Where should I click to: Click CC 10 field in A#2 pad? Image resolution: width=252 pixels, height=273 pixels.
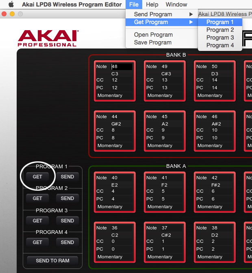pos(222,130)
